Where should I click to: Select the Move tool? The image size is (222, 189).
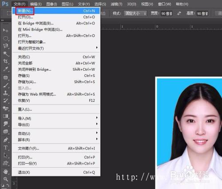point(6,30)
